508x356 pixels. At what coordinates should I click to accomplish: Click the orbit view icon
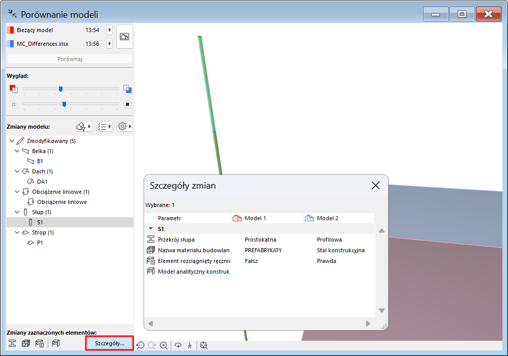click(x=178, y=345)
